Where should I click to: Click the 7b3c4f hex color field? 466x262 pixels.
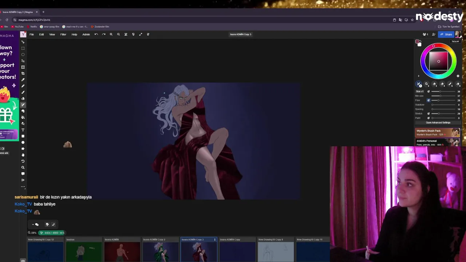click(455, 41)
